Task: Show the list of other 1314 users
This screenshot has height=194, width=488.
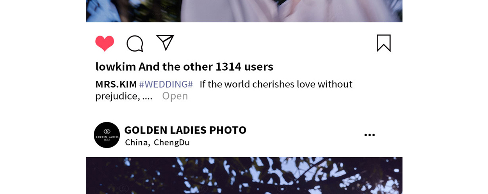Action: 206,66
